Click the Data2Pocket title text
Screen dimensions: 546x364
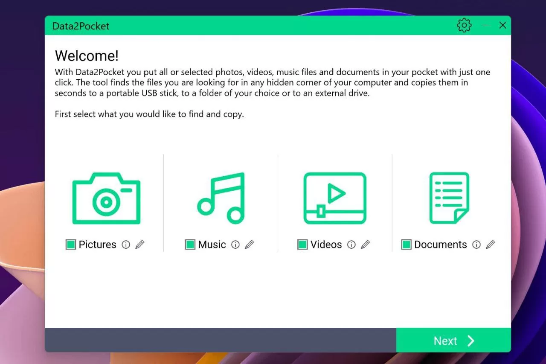tap(81, 26)
